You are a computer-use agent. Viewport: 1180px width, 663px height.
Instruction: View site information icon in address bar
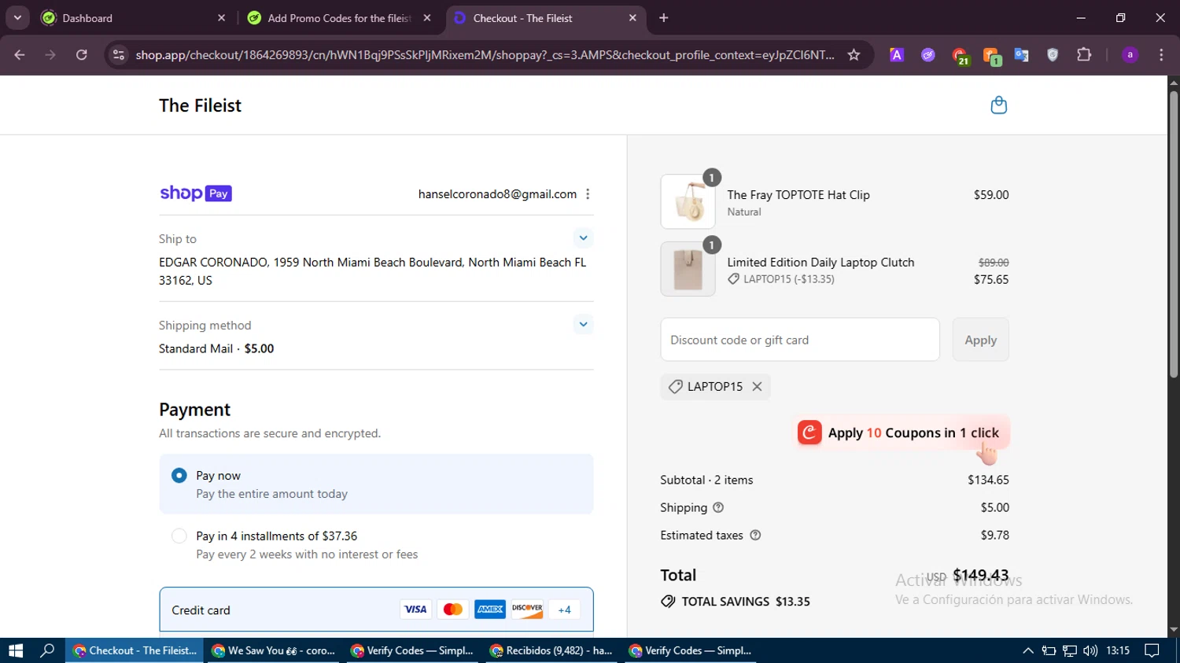coord(119,55)
